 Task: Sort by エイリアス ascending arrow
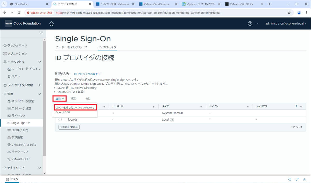(296, 106)
